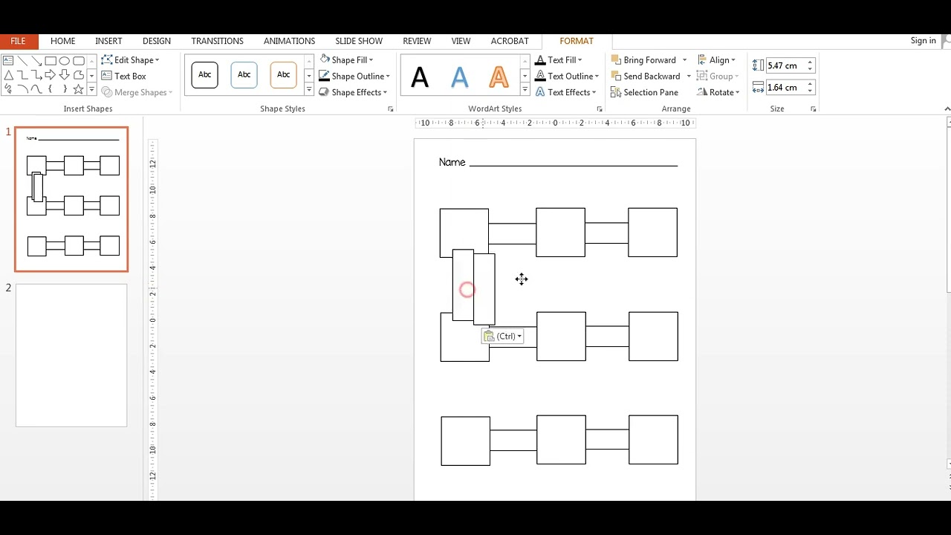Pick the 5-Point Star shape
Image resolution: width=951 pixels, height=535 pixels.
(x=79, y=89)
